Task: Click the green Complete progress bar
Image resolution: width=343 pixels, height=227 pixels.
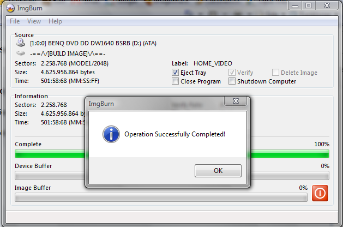Action: pyautogui.click(x=172, y=154)
